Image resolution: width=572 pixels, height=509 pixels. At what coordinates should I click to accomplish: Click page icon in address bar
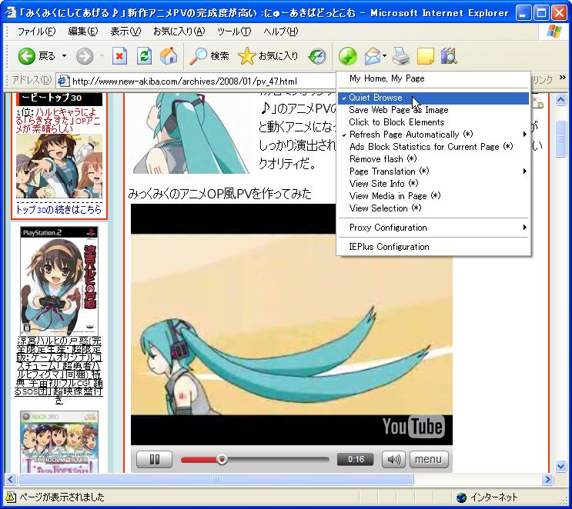[64, 81]
